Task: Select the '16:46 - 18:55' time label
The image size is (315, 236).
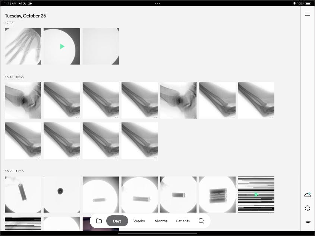Action: tap(14, 77)
